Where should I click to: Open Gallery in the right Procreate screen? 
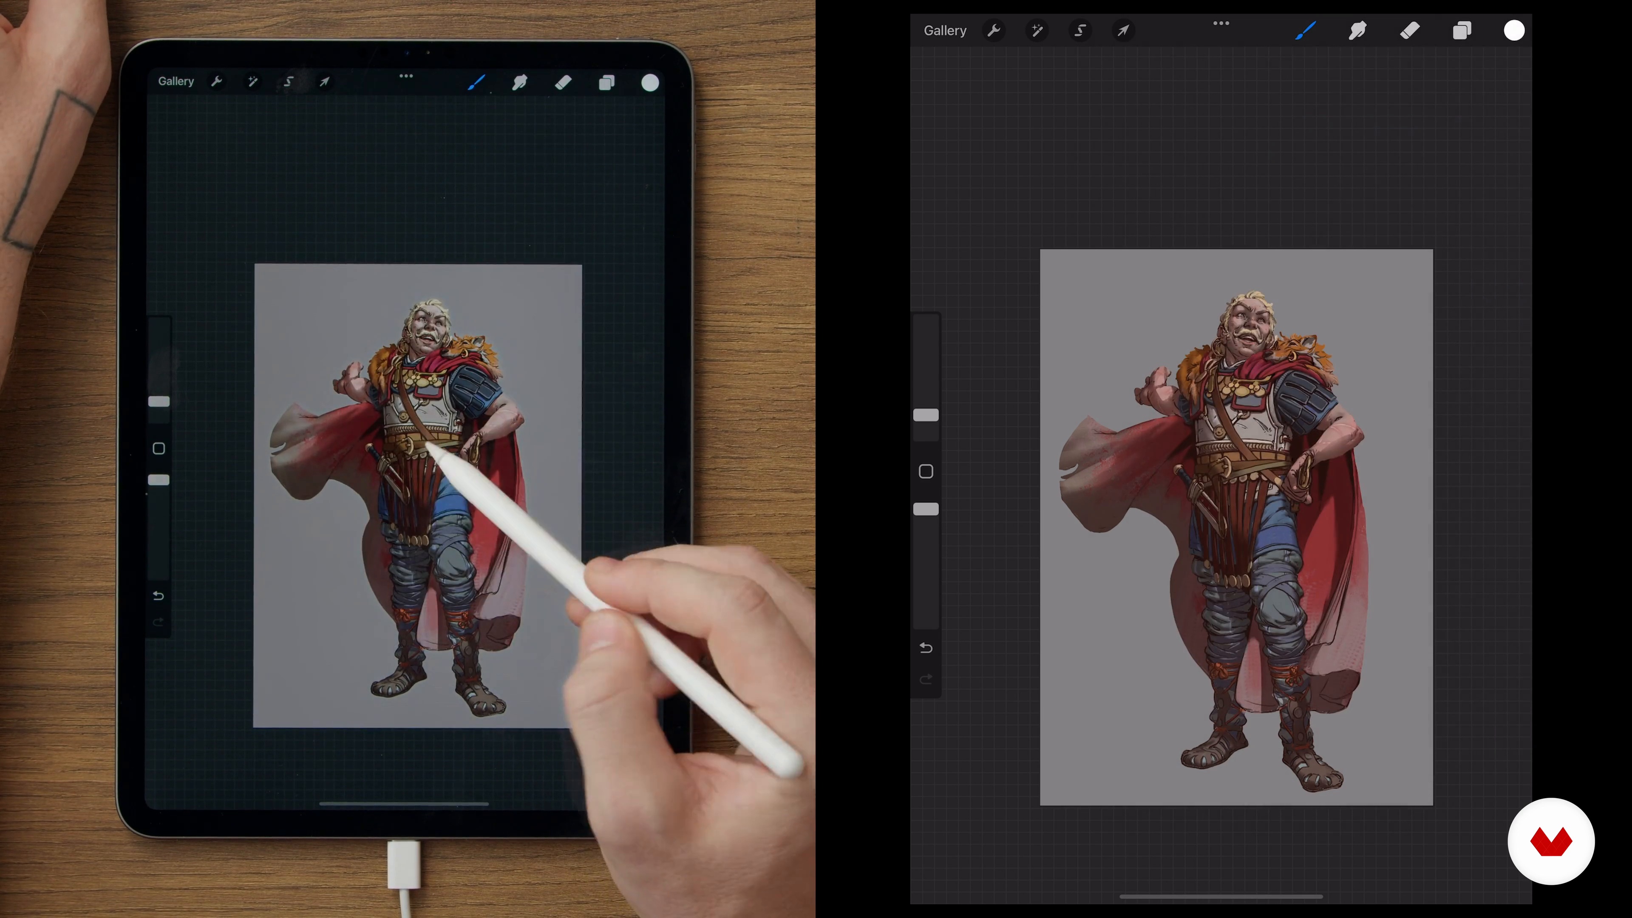click(x=945, y=31)
